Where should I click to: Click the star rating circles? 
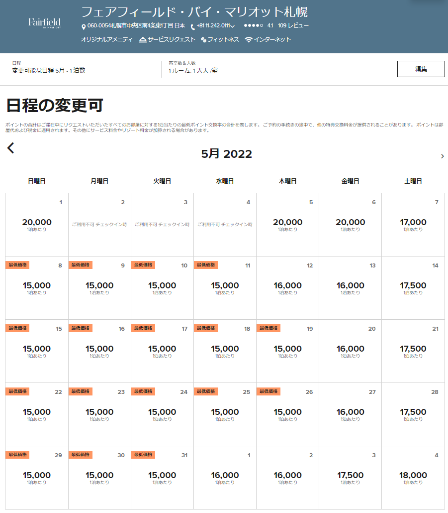[x=254, y=25]
